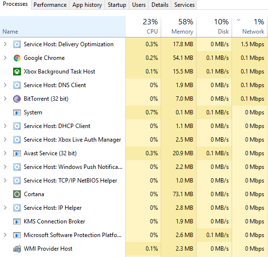Viewport: 268px width, 257px height.
Task: Select the Cortana process name
Action: pyautogui.click(x=34, y=194)
